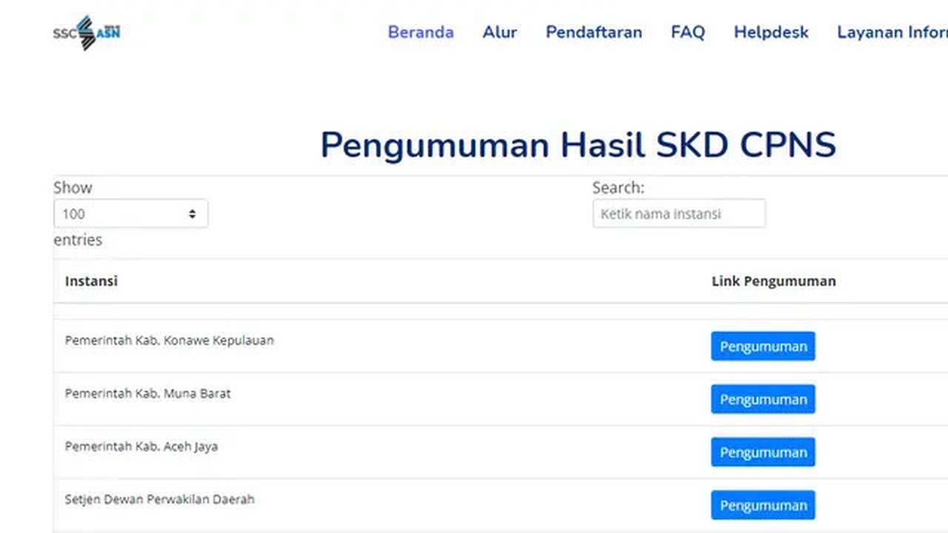This screenshot has height=533, width=948.
Task: Go to the Alur navigation link
Action: [499, 33]
